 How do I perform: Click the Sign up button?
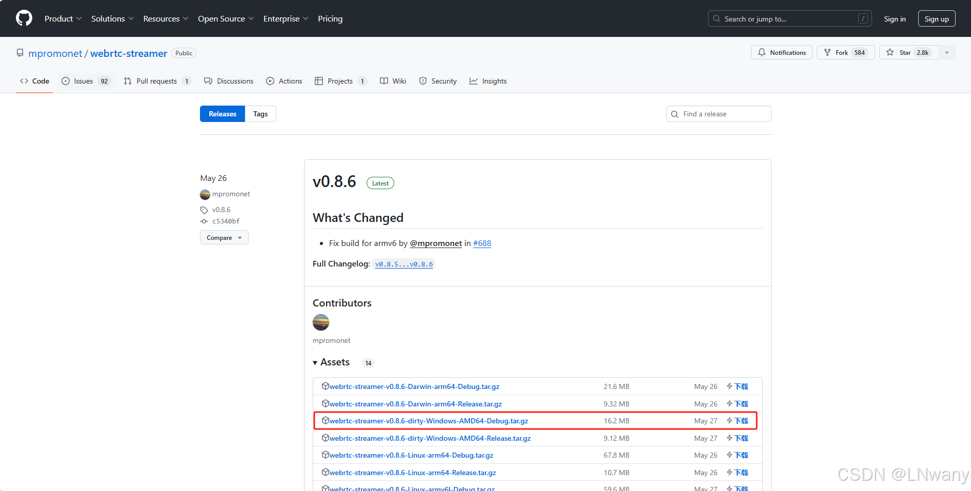tap(937, 18)
